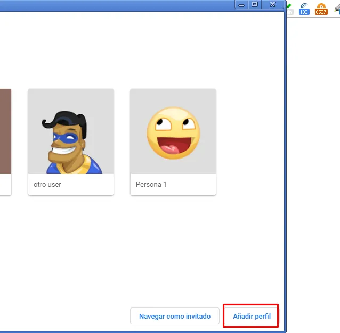Viewport: 340px width, 333px height.
Task: Click the orange tray icon showing 6527
Action: [321, 9]
